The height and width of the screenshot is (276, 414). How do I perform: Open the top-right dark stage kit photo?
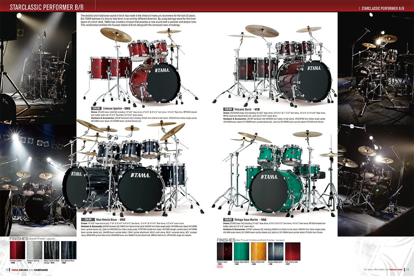click(376, 68)
